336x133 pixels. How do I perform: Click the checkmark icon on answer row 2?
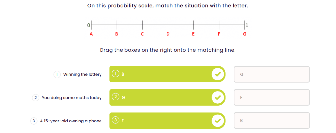[x=217, y=98]
